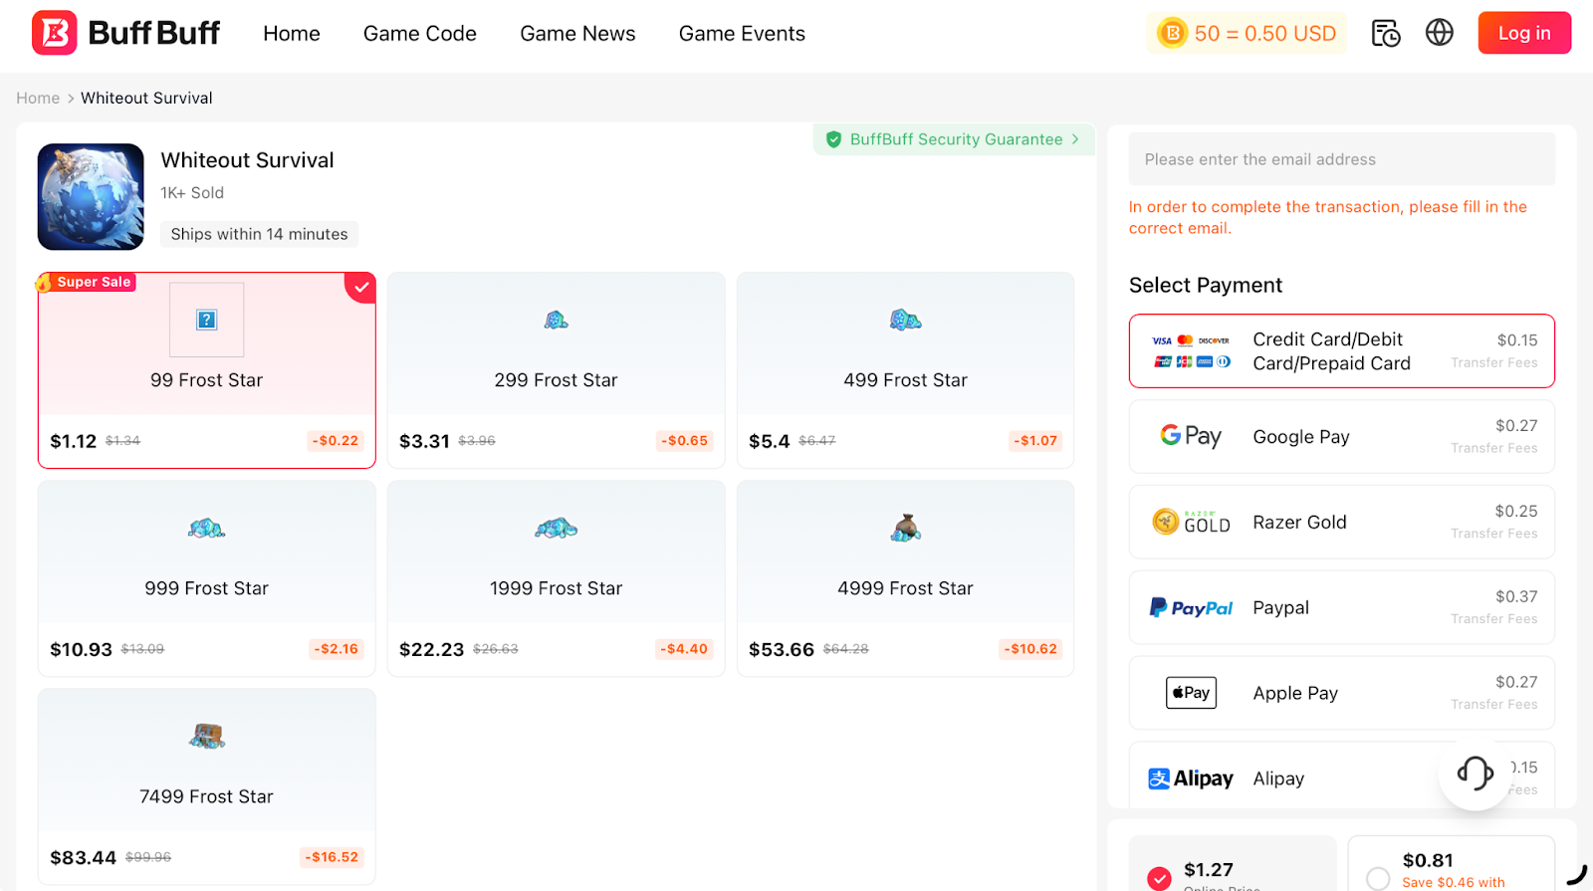Open the order history icon

pos(1385,33)
